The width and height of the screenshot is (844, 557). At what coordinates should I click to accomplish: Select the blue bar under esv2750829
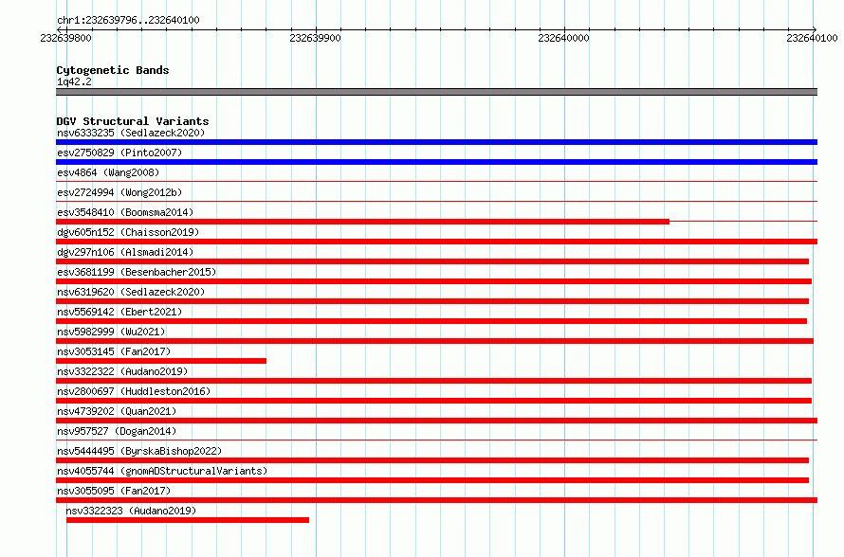tap(436, 162)
